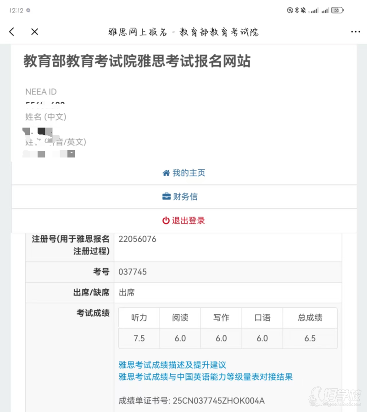367x412 pixels.
Task: Open the 中国英语能力等级量表对接结果 link
Action: pyautogui.click(x=206, y=377)
